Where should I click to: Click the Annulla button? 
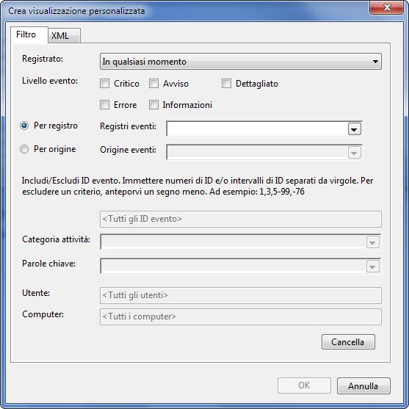363,386
